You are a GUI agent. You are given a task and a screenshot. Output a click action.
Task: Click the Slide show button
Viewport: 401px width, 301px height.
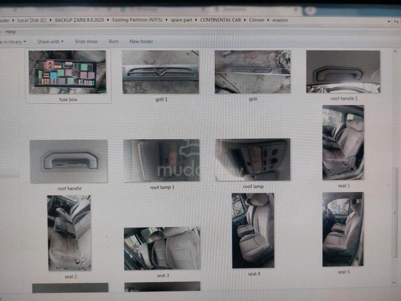point(86,41)
